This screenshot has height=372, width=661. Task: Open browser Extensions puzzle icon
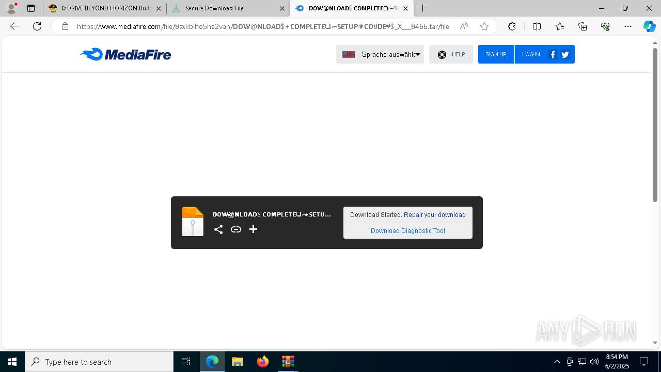click(512, 26)
